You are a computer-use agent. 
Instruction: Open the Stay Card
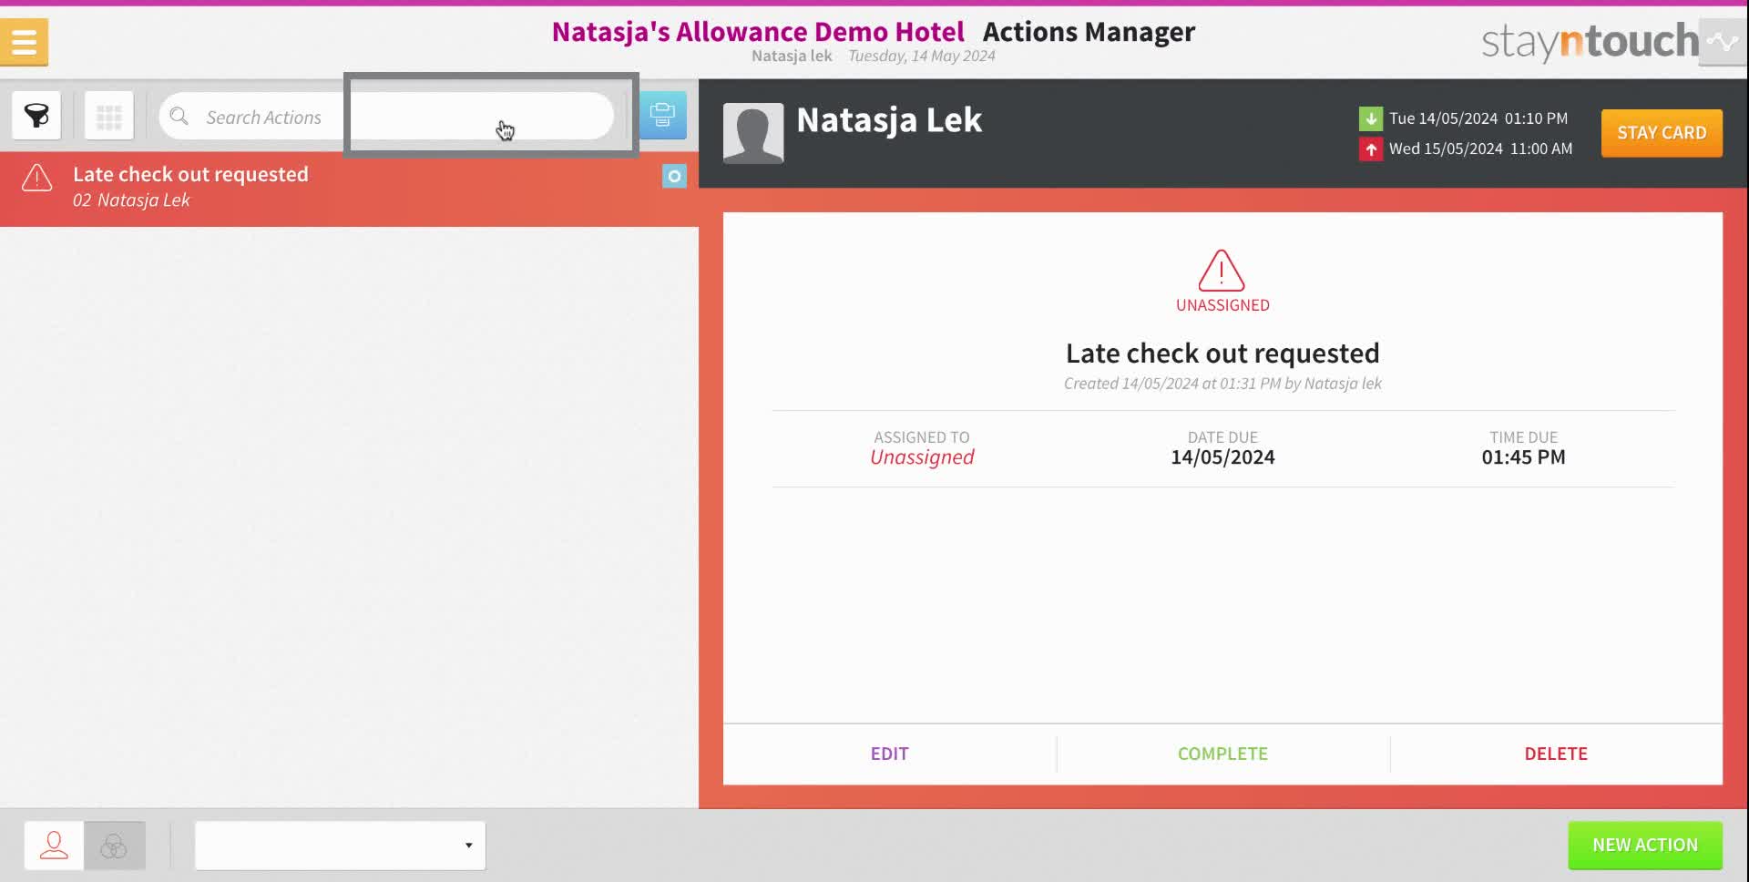1662,133
